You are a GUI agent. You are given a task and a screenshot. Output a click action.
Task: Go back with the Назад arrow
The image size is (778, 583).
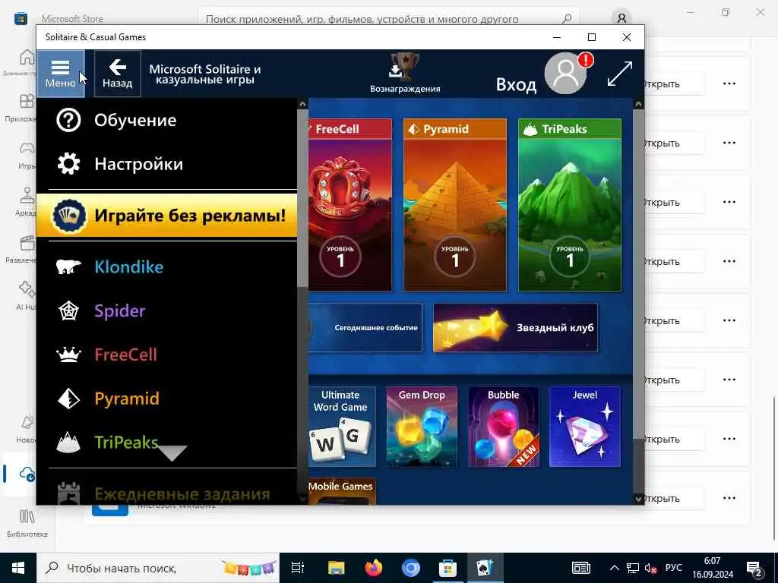coord(118,74)
